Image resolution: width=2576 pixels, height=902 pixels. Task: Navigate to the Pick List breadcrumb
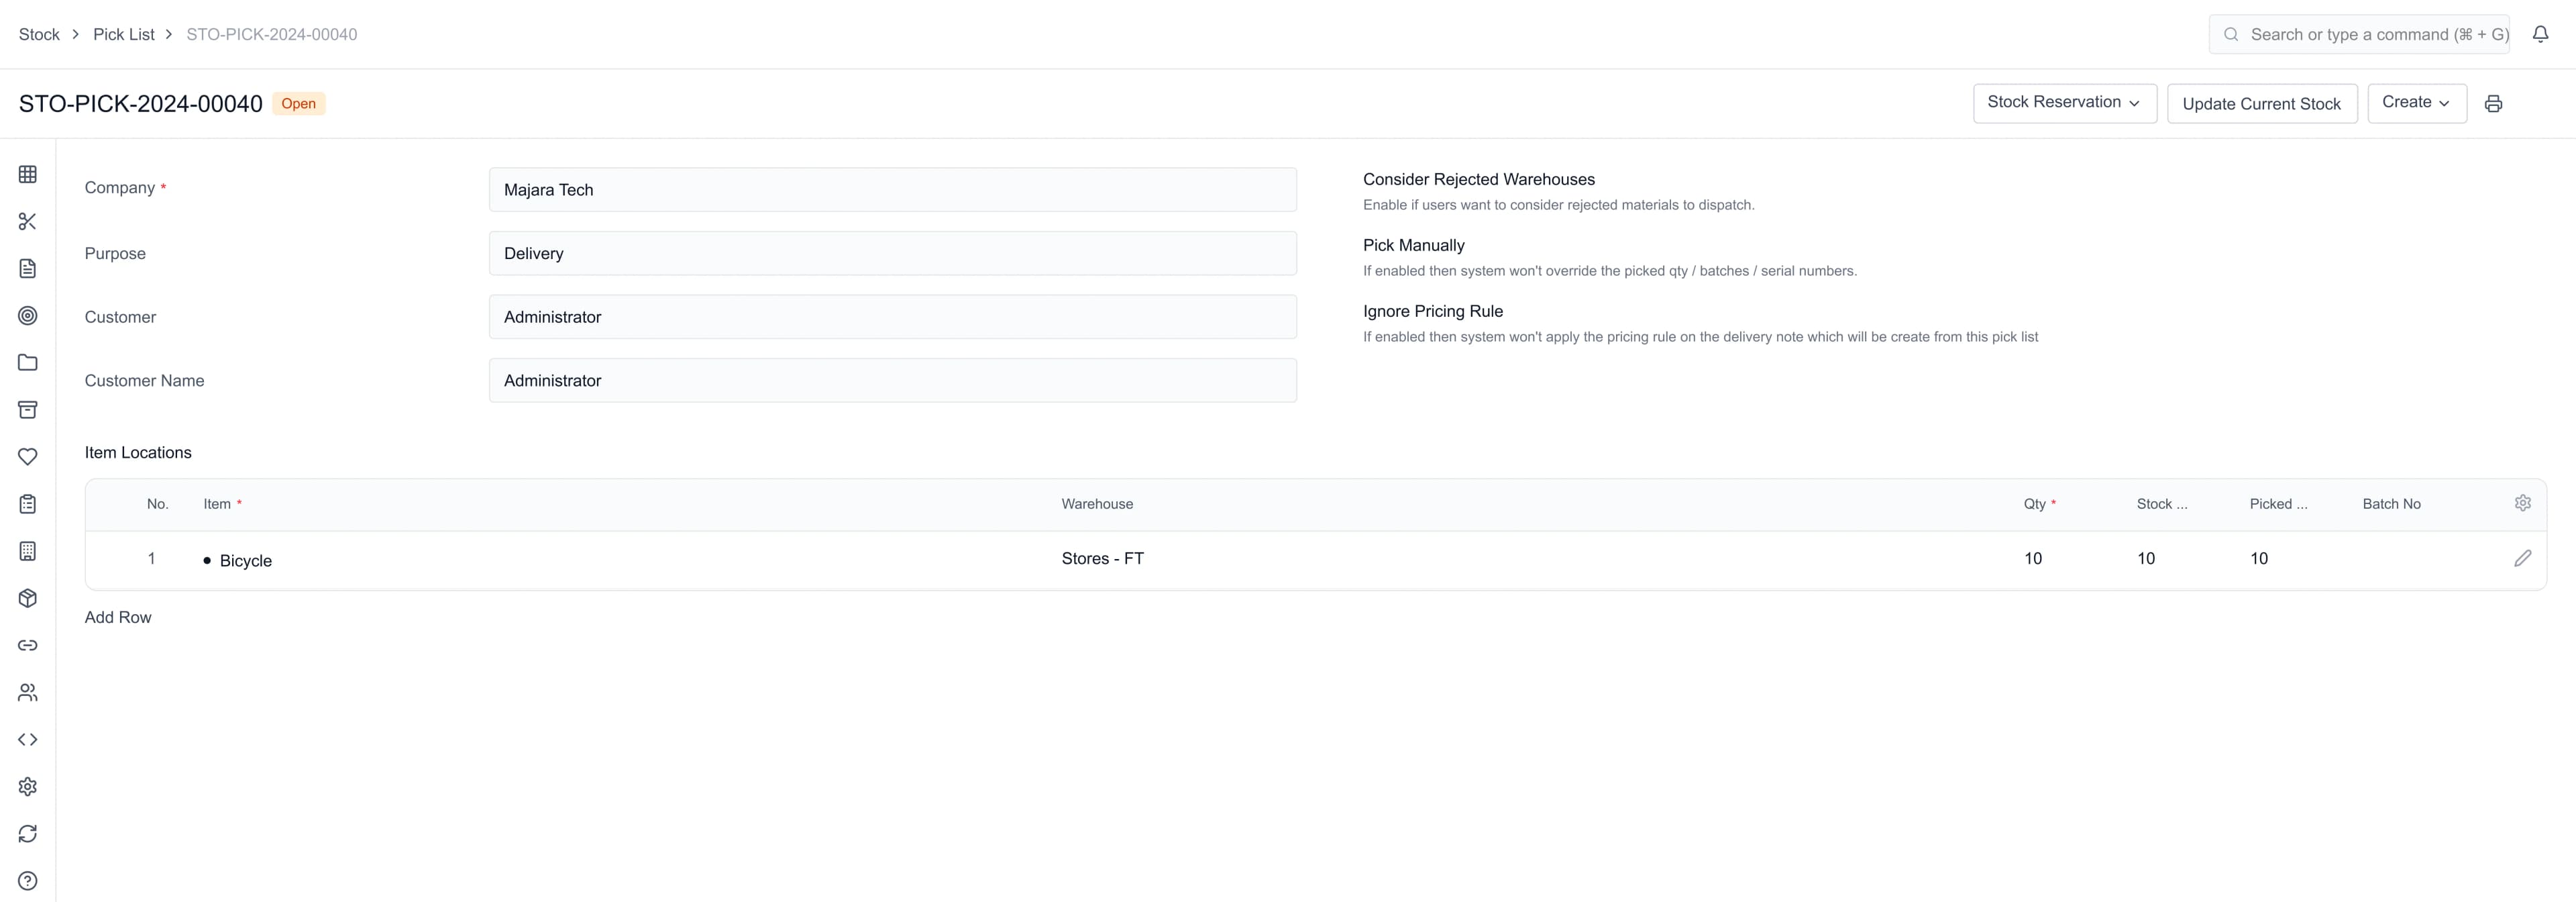coord(124,33)
